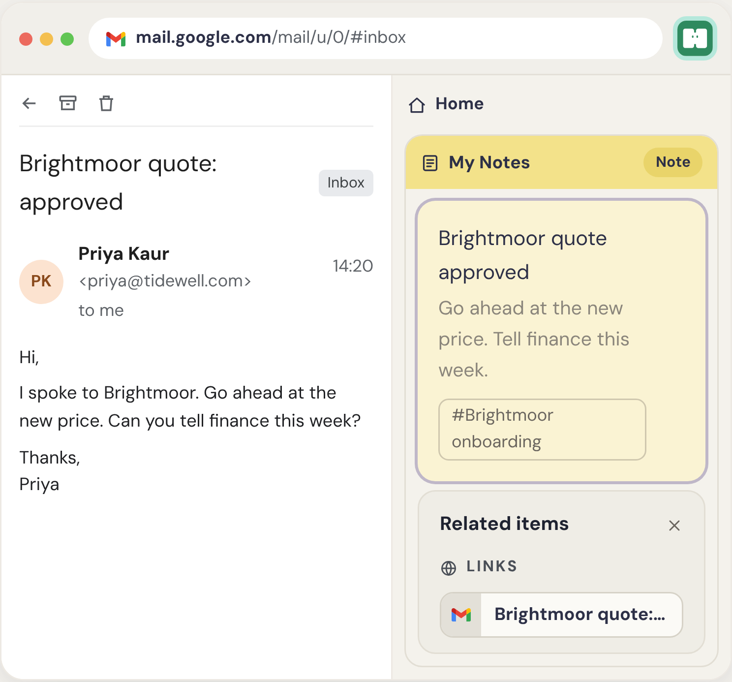Click the 'to me' recipient line
Screen dimensions: 732x682
[x=101, y=310]
